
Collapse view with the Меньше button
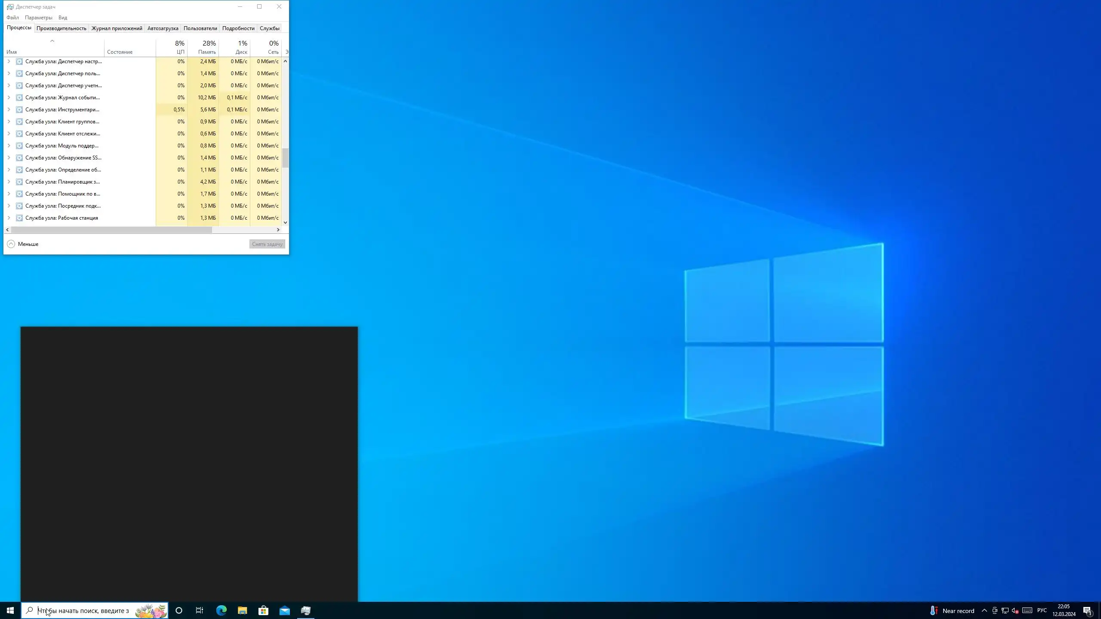(x=23, y=244)
